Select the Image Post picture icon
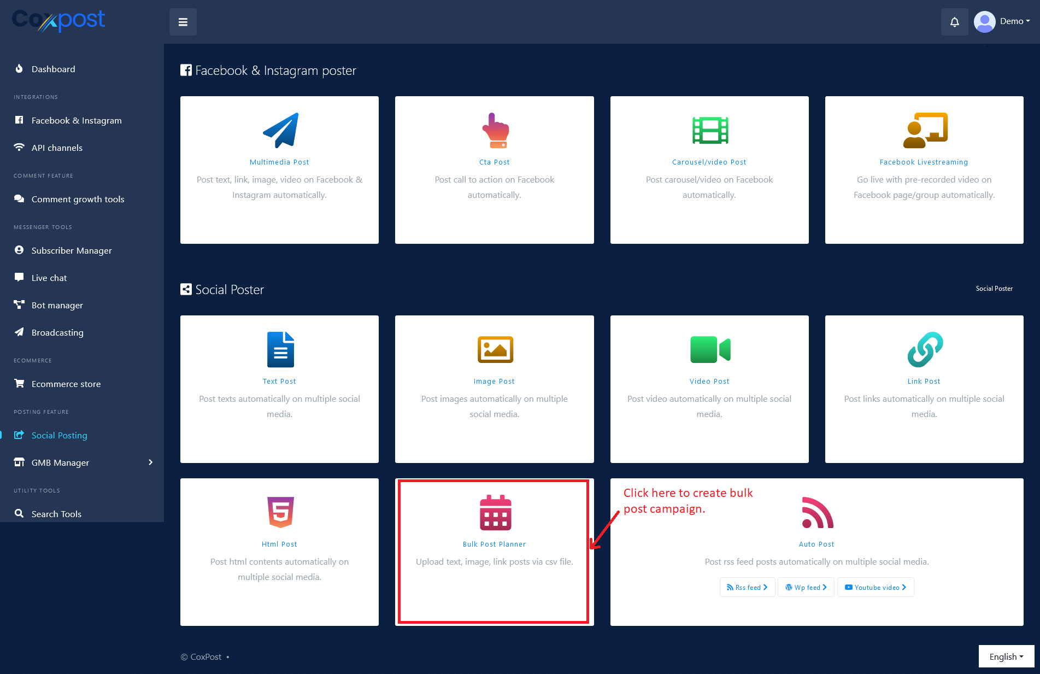 click(x=495, y=350)
